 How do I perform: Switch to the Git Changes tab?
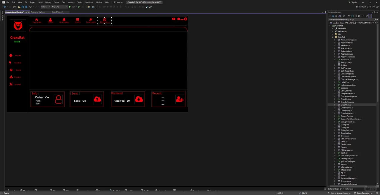tap(348, 189)
